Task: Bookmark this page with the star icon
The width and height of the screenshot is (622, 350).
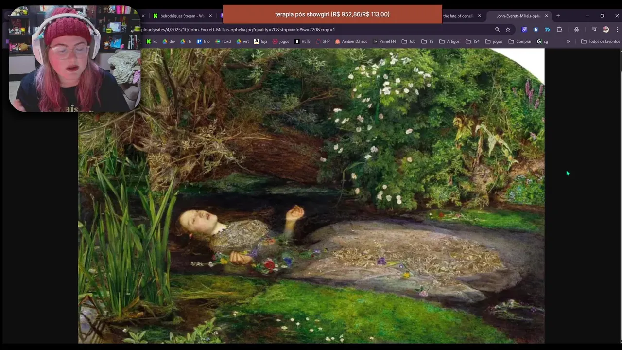Action: (x=508, y=29)
